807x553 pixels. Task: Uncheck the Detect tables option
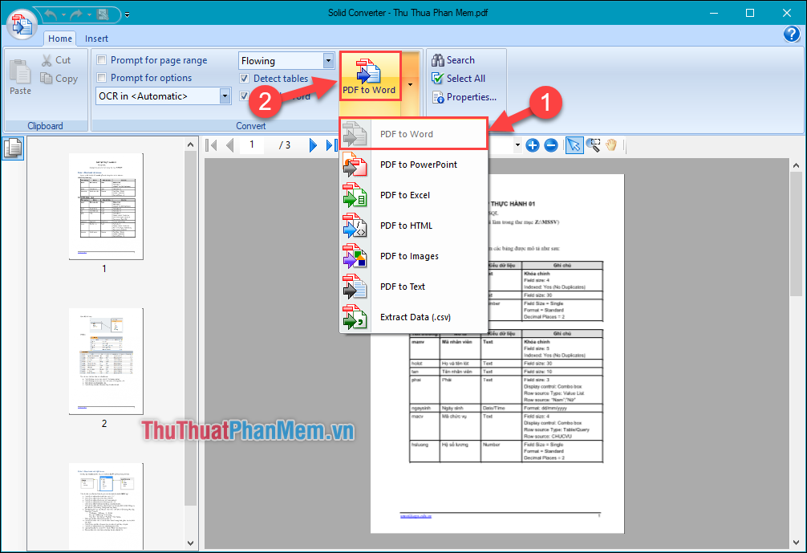pyautogui.click(x=245, y=78)
